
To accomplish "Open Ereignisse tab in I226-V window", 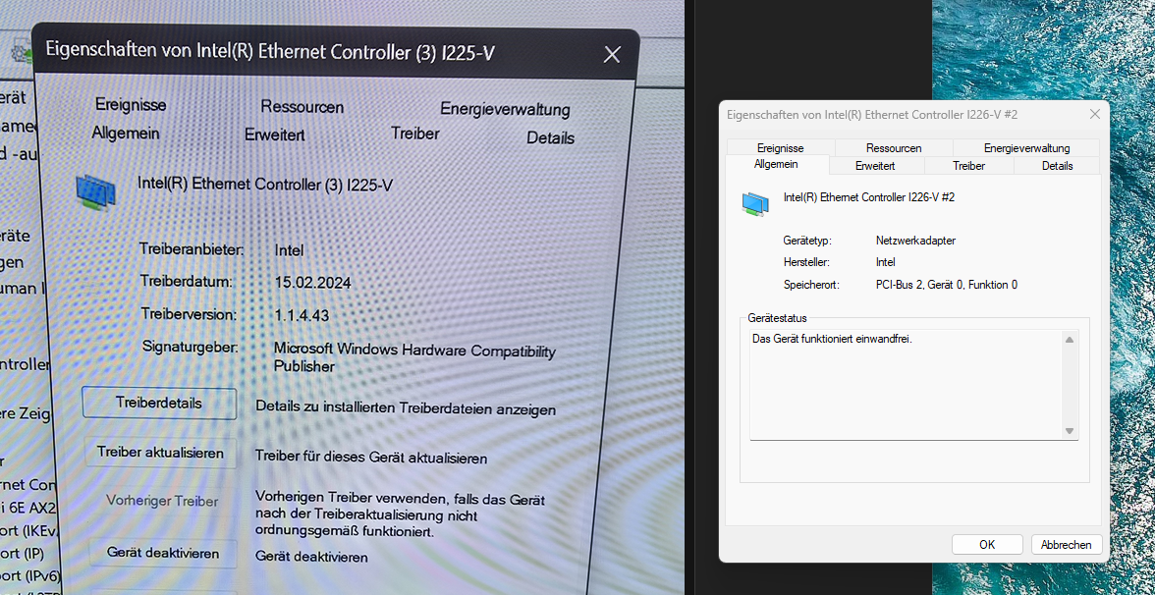I will 780,148.
